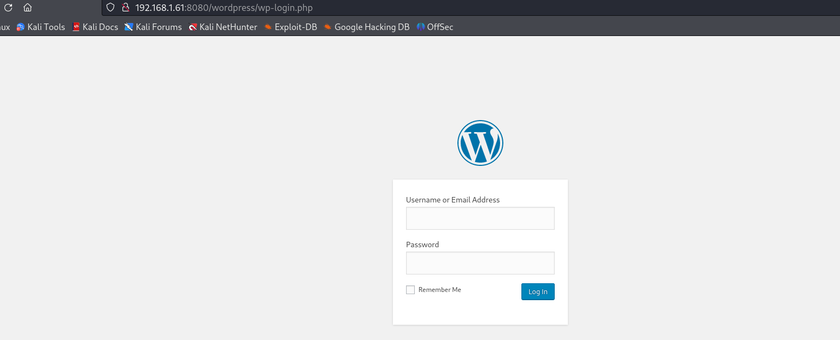
Task: Show the insecure connection padlock info
Action: click(x=125, y=8)
